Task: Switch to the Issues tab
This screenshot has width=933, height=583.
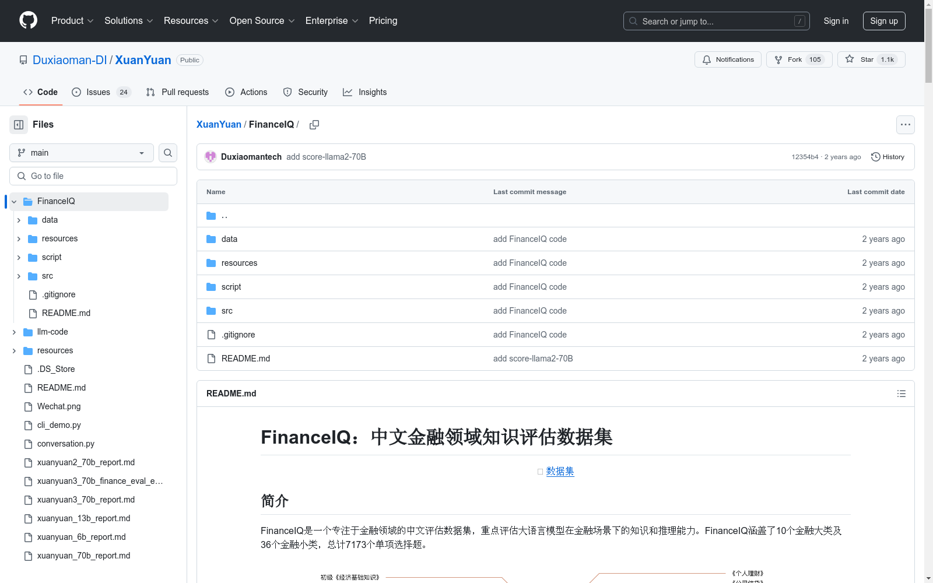Action: [97, 92]
